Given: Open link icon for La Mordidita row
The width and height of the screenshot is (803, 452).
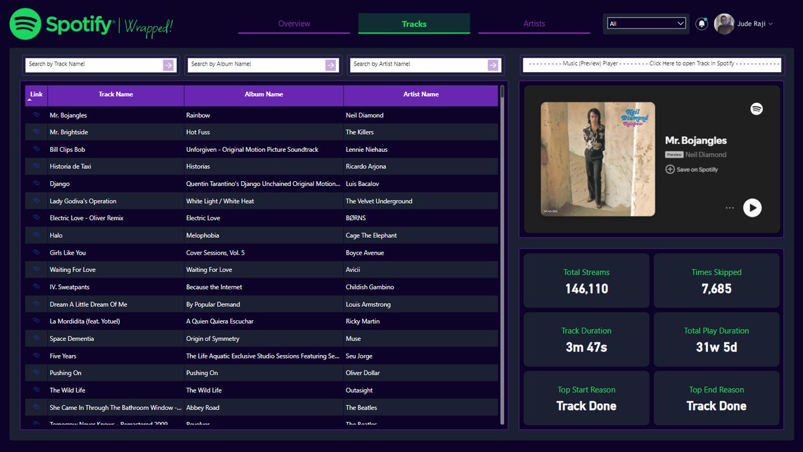Looking at the screenshot, I should pos(36,321).
